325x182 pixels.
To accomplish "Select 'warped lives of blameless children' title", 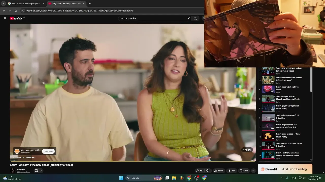I will (x=288, y=98).
